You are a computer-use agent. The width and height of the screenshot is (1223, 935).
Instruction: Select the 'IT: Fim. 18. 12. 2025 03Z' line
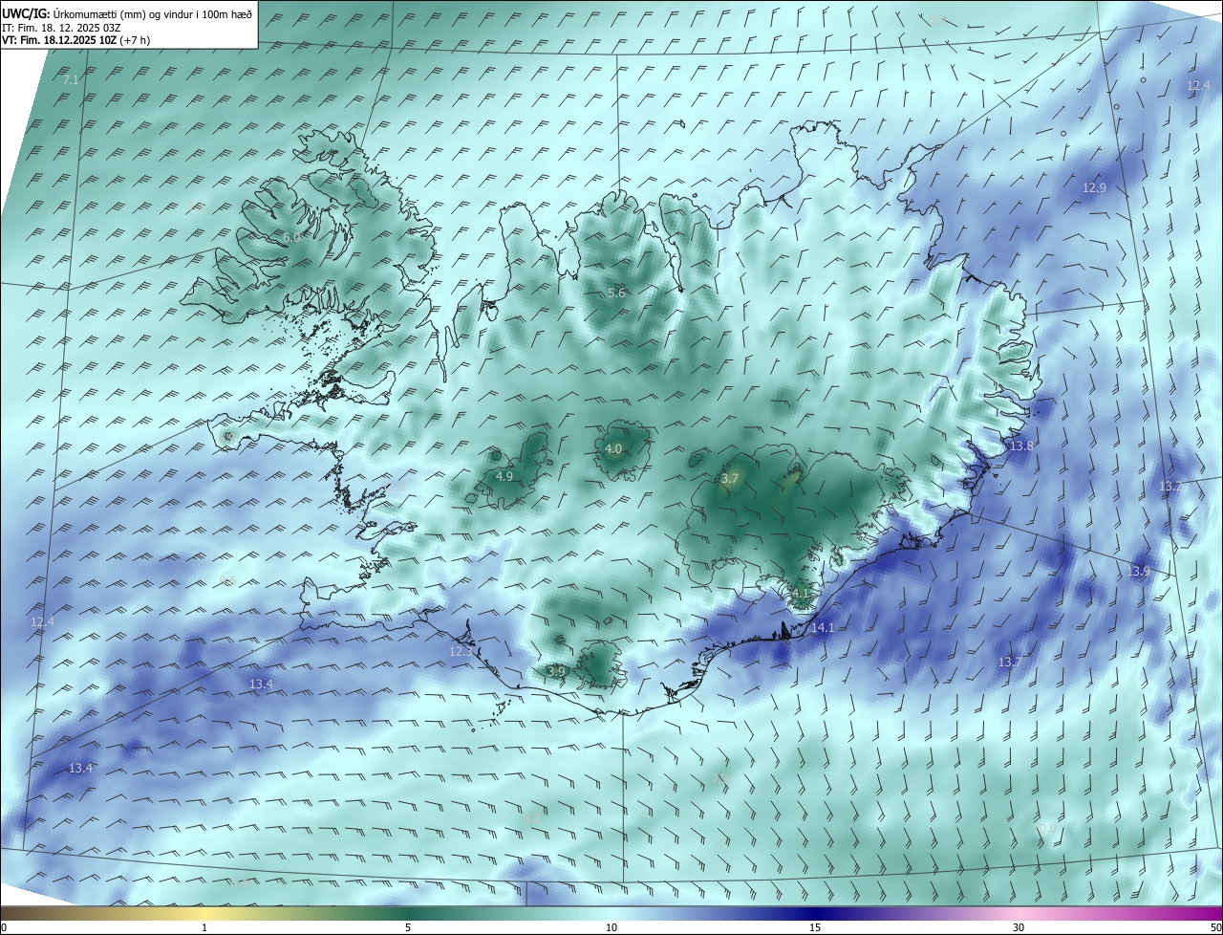59,28
